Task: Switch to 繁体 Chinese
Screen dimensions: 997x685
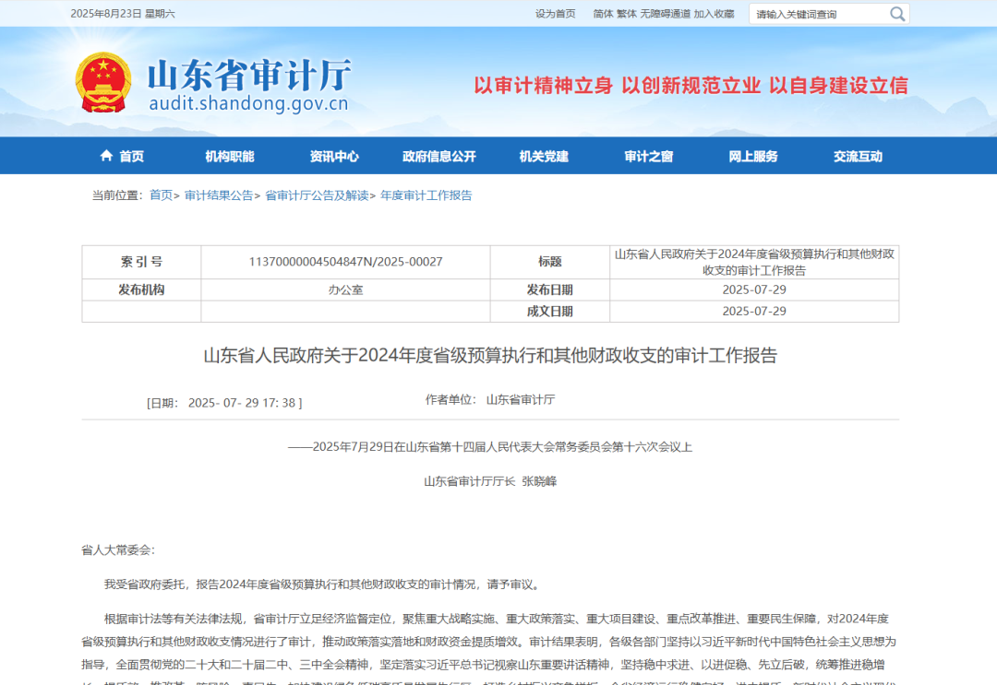Action: tap(626, 14)
